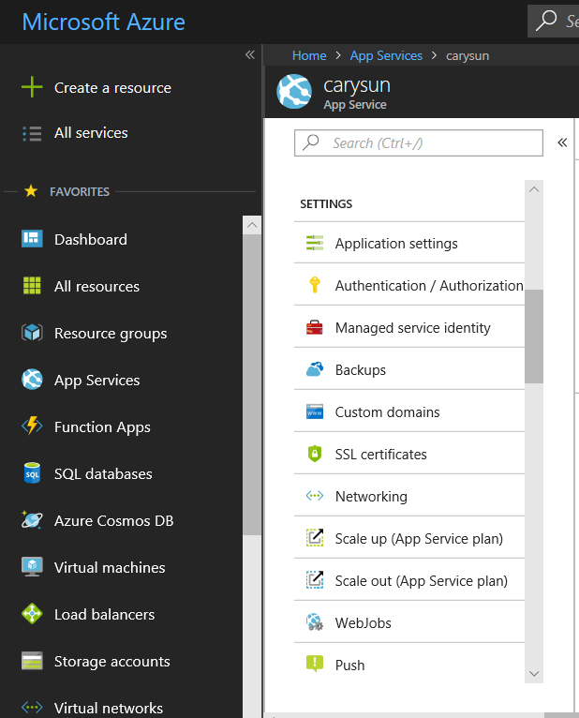
Task: Open App Services globe icon in sidebar
Action: (x=32, y=379)
